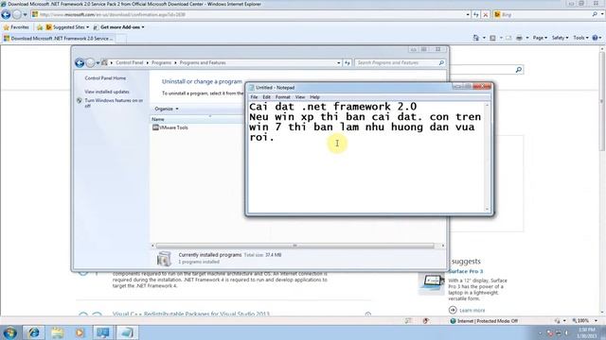Image resolution: width=606 pixels, height=340 pixels.
Task: Click Control Panel breadcrumb segment
Action: click(130, 63)
